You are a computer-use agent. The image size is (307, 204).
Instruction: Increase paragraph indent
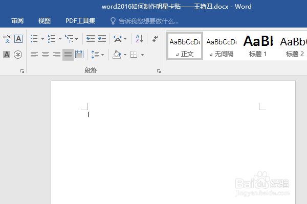click(102, 39)
